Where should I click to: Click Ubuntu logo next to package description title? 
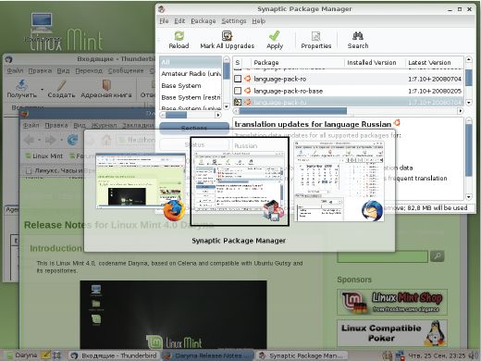397,122
